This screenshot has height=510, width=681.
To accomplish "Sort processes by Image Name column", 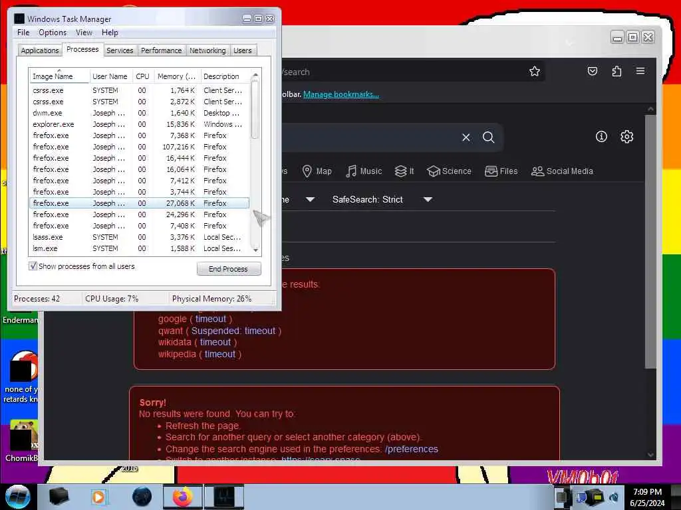I will pos(59,76).
